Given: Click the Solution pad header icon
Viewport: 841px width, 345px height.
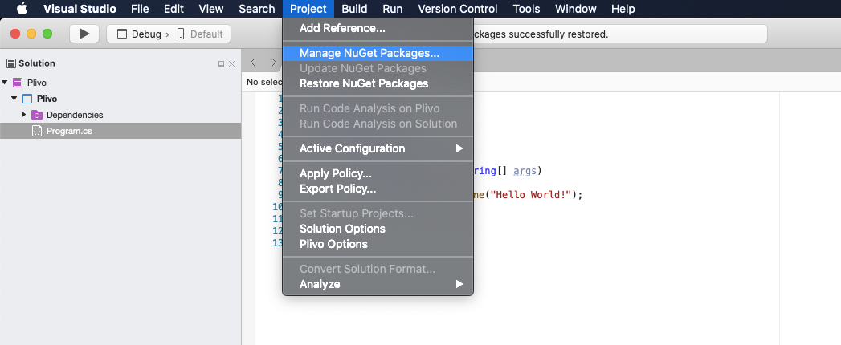Looking at the screenshot, I should (x=11, y=63).
